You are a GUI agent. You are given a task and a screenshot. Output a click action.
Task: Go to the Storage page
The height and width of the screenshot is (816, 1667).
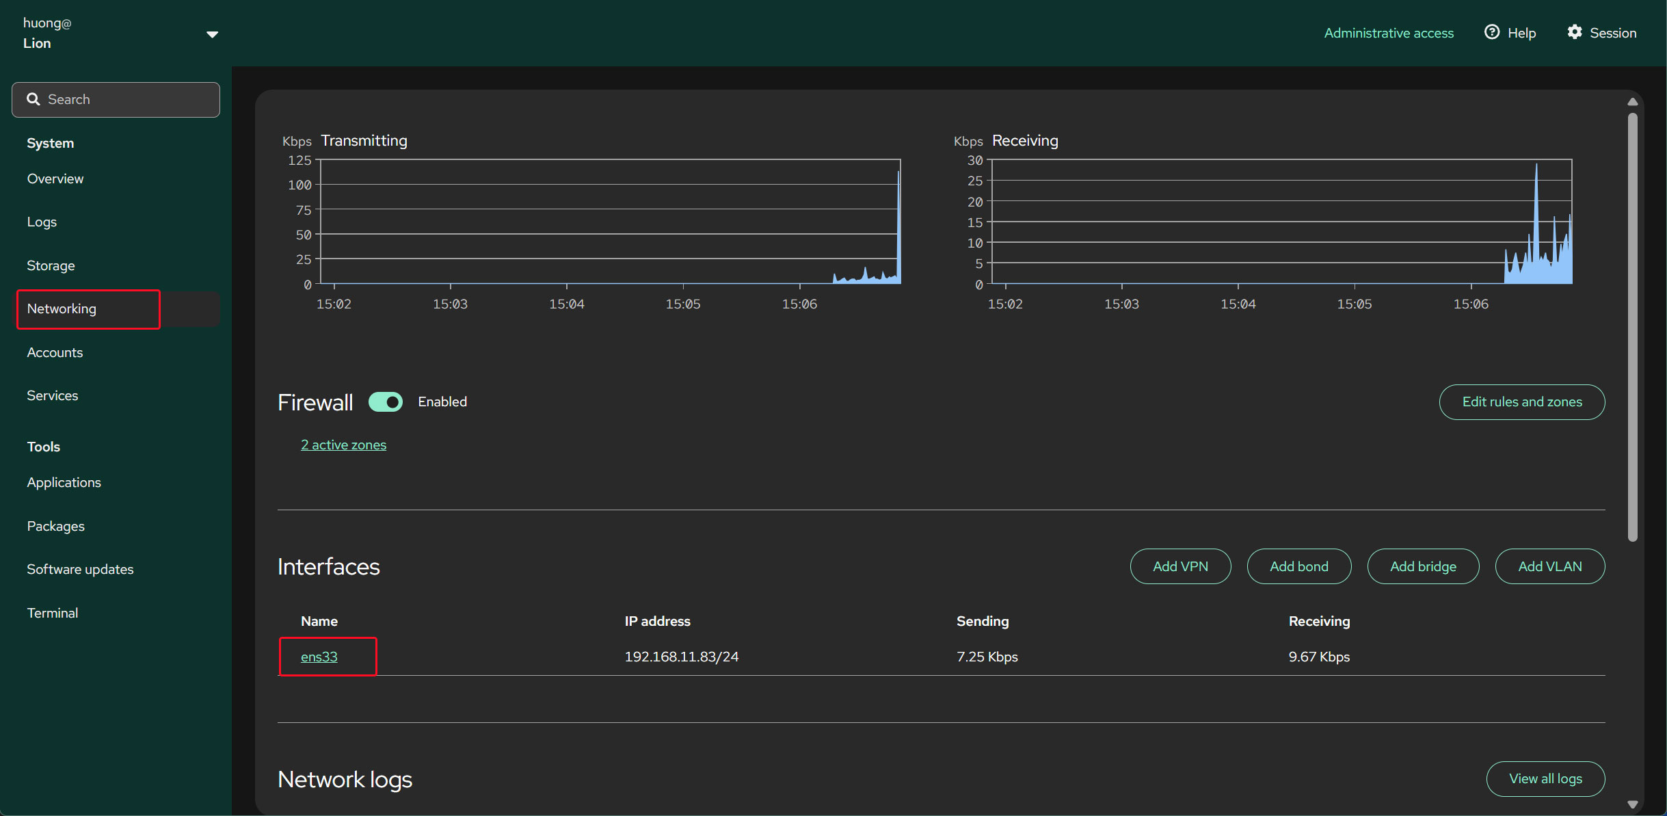point(51,265)
